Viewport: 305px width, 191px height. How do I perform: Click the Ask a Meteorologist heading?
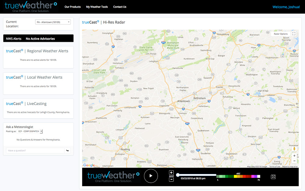coord(20,127)
